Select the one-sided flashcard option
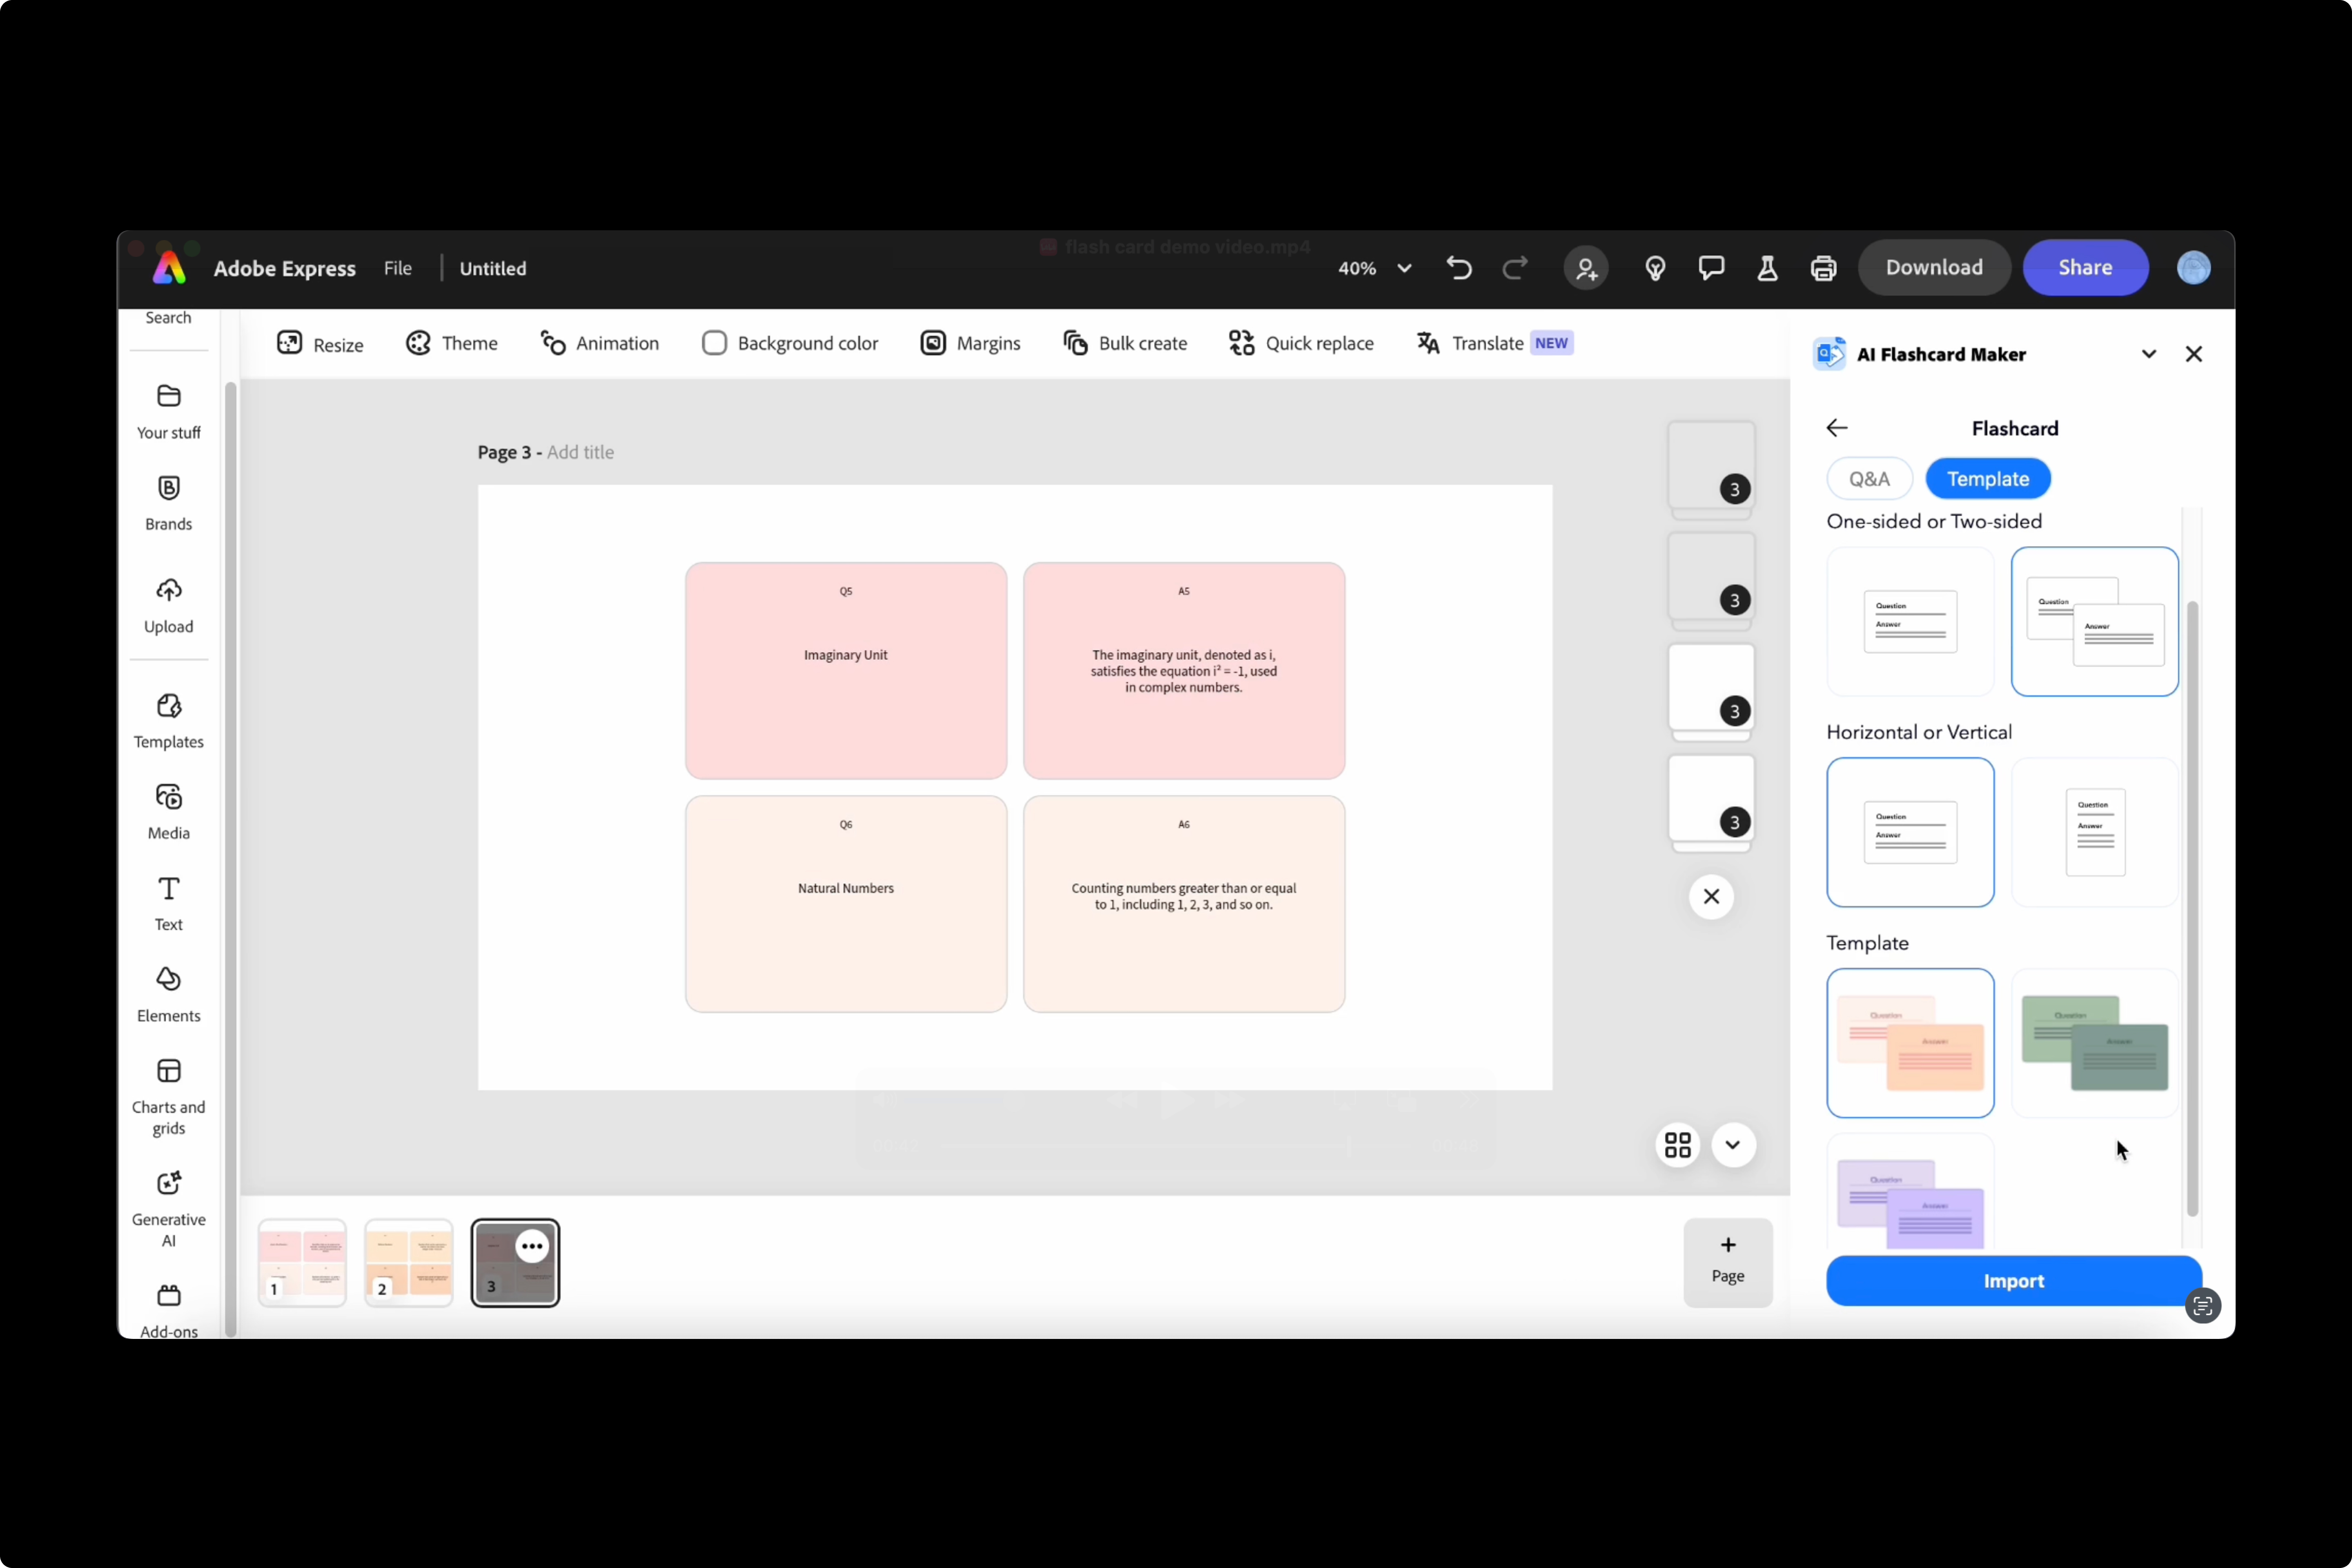2352x1568 pixels. click(x=1910, y=621)
